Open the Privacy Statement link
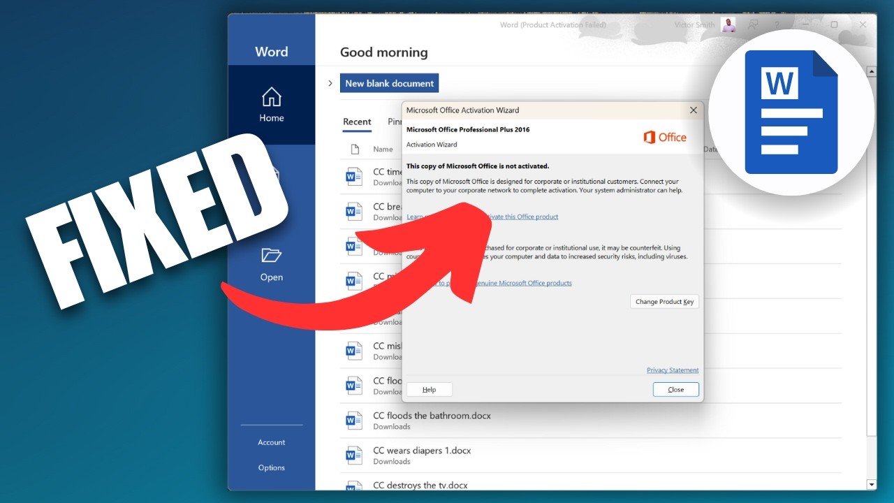Image resolution: width=894 pixels, height=503 pixels. pos(673,370)
